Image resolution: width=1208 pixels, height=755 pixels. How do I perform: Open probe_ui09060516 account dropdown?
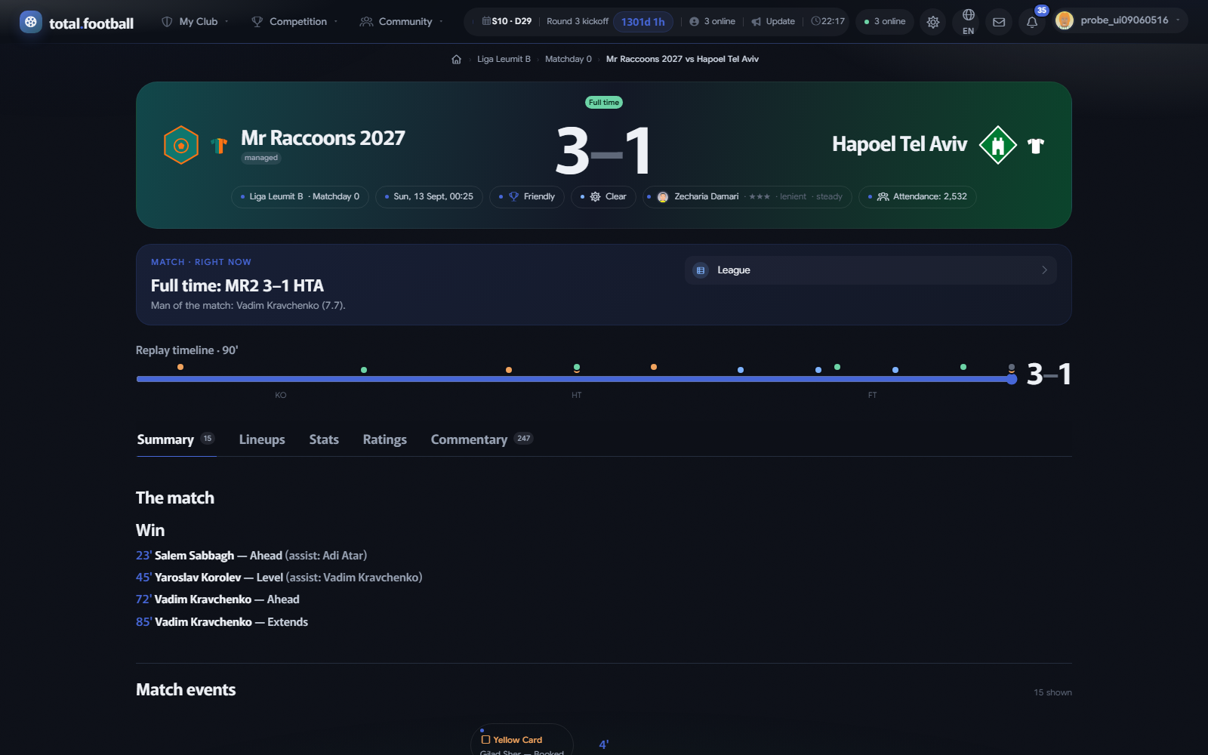coord(1120,20)
